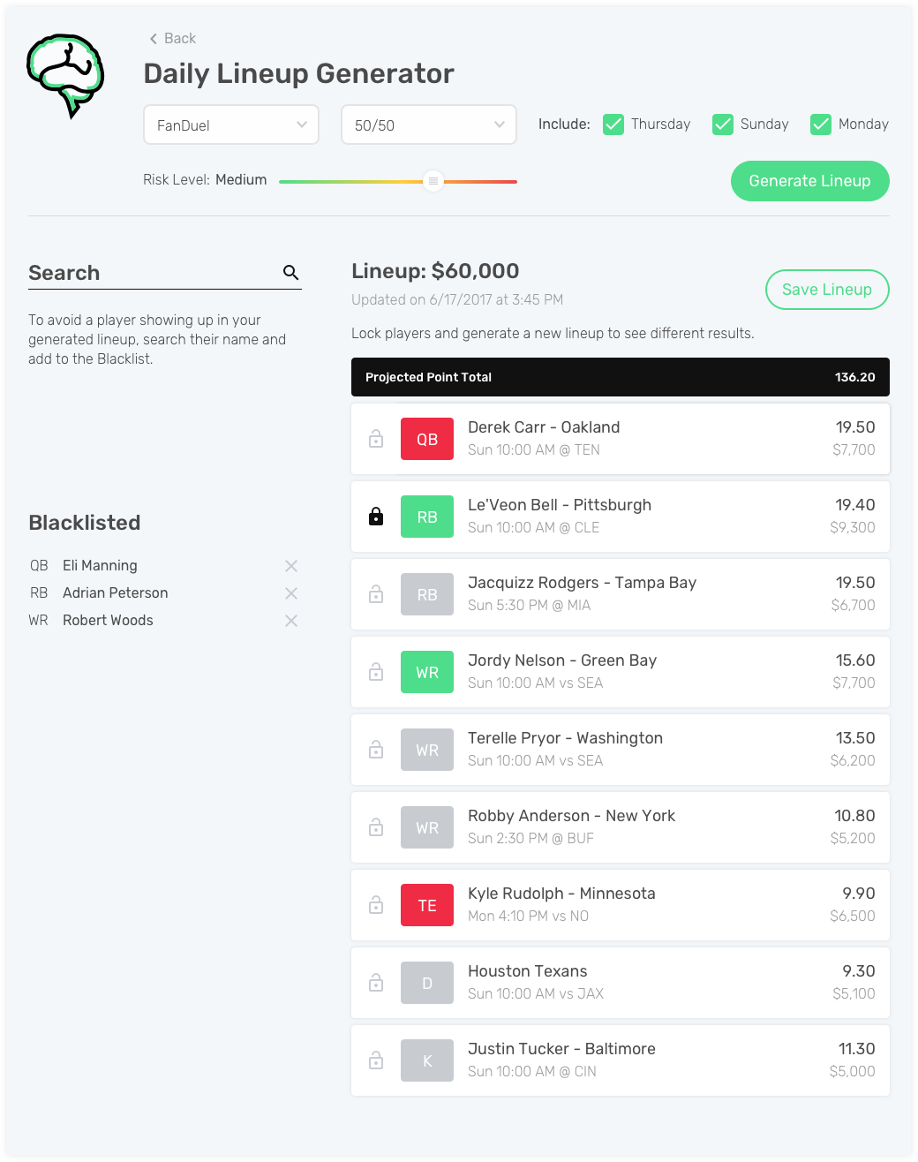The width and height of the screenshot is (918, 1162).
Task: Select the Kyle Rudolph TE position badge
Action: [427, 905]
